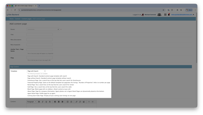203x115 pixels.
Task: Insert an image into the content
Action: [84, 102]
